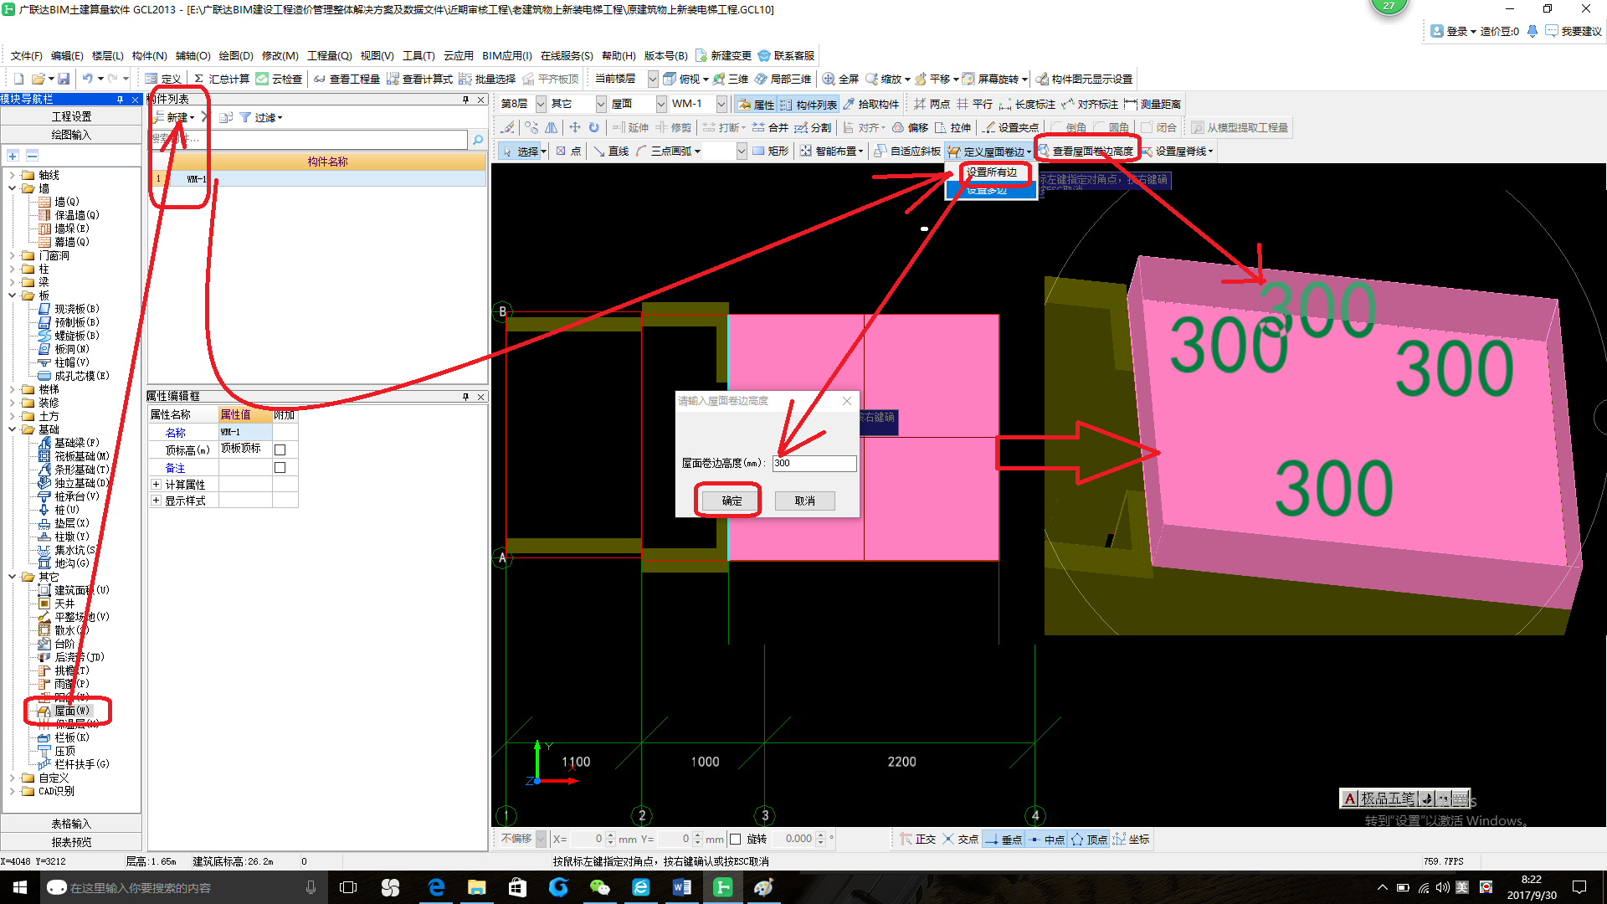Open 当前楼层 dropdown
Screen dimensions: 1607x904
click(x=653, y=79)
